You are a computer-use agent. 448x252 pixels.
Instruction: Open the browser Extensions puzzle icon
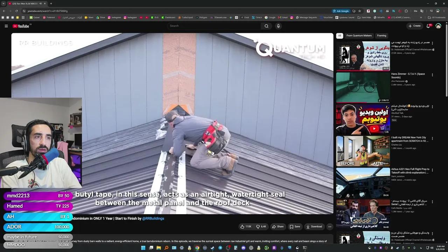click(406, 11)
